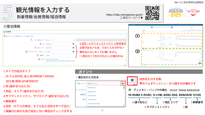Click the legend line 3.地区、エリア
The height and width of the screenshot is (115, 205).
pos(24,91)
